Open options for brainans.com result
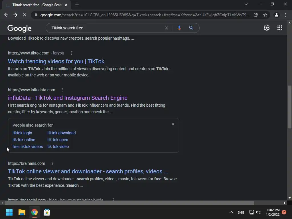 pos(52,163)
